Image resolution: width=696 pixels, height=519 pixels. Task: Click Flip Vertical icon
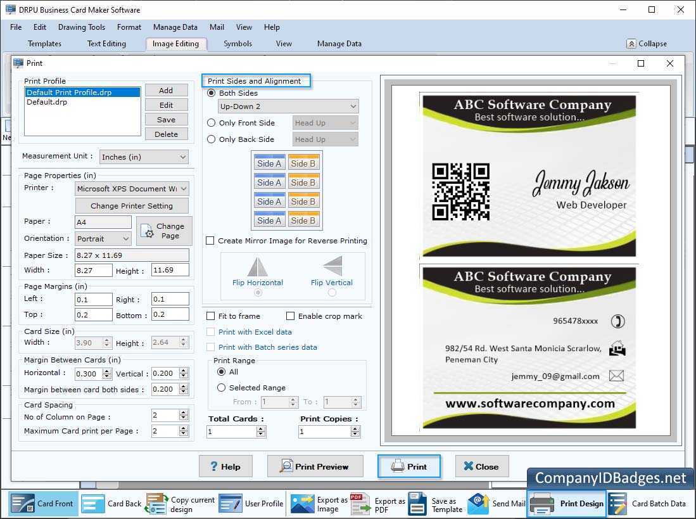click(332, 266)
